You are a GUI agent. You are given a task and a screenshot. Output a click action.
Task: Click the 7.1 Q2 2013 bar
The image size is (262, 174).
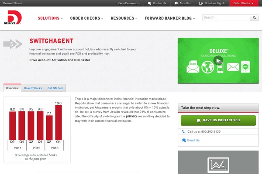(x=49, y=127)
